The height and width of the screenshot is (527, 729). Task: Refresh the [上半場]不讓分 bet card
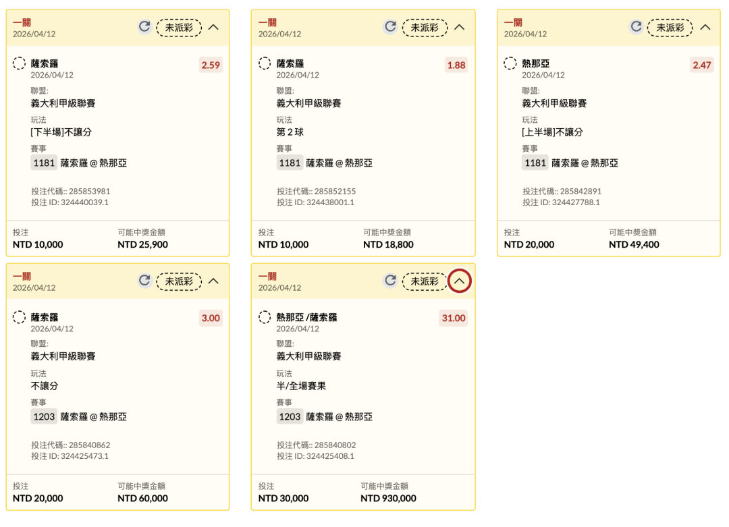tap(636, 27)
